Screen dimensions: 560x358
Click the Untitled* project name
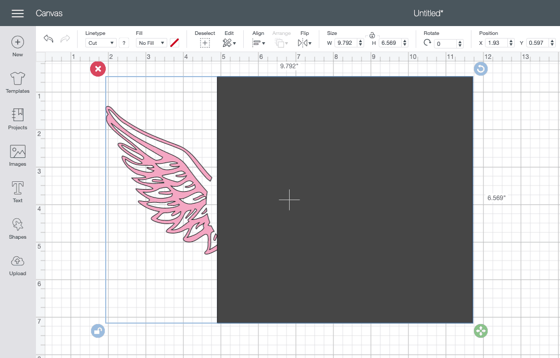(428, 13)
